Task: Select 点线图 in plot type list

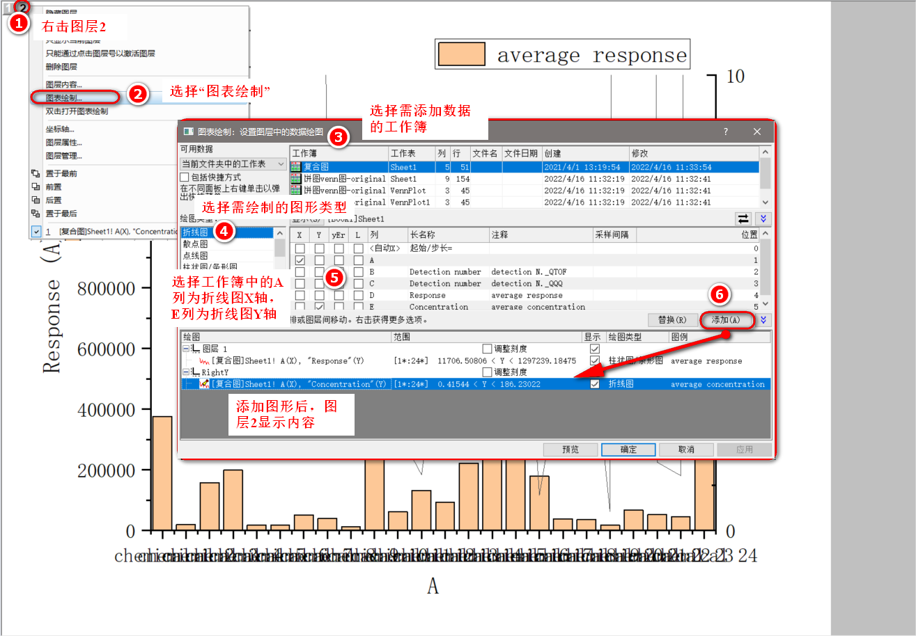Action: (x=196, y=255)
